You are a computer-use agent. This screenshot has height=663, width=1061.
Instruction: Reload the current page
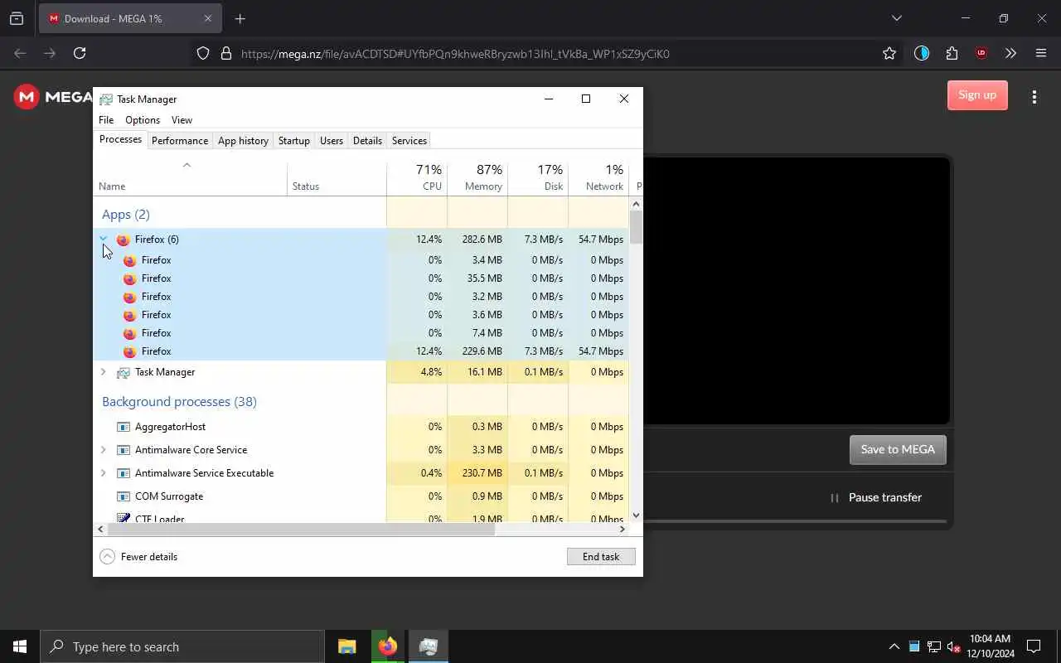(80, 53)
